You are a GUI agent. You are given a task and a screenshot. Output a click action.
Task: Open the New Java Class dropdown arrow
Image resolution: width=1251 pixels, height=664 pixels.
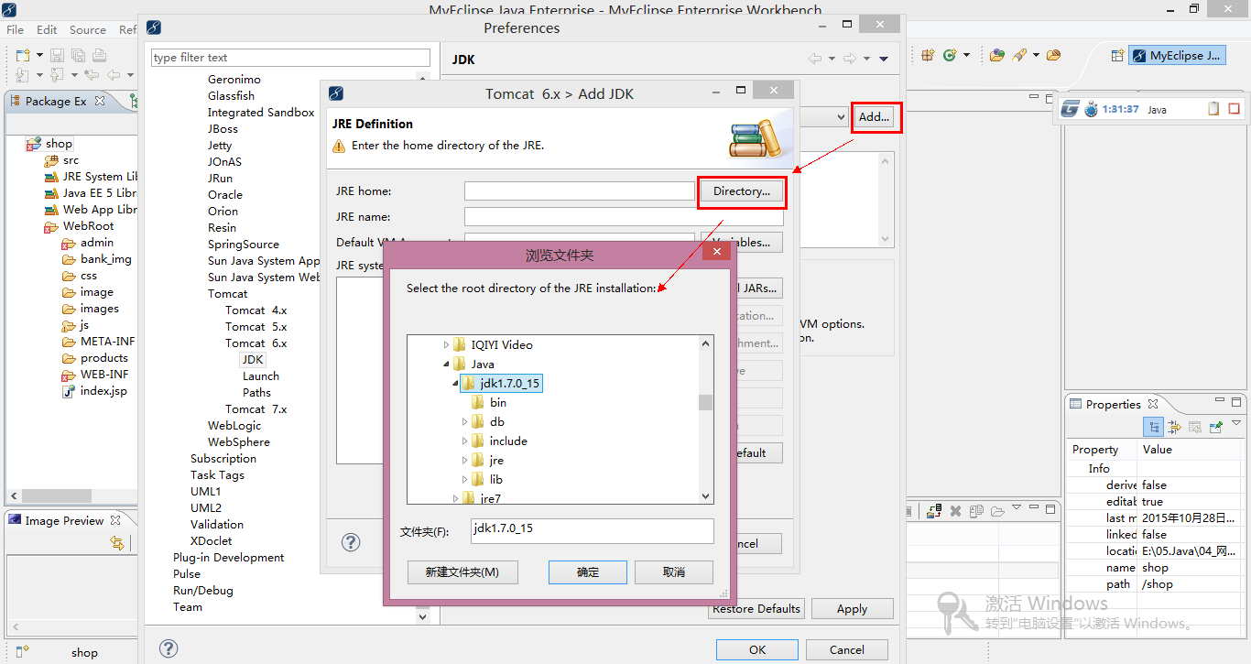pyautogui.click(x=966, y=56)
